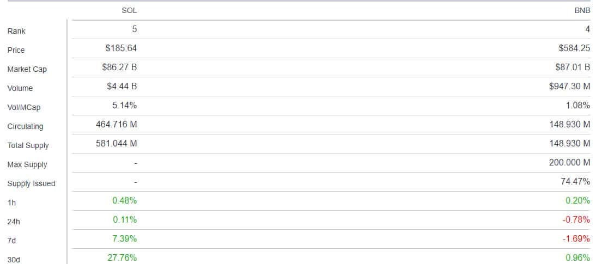Select SOL market cap $86.27 B
The image size is (596, 264).
tap(119, 67)
